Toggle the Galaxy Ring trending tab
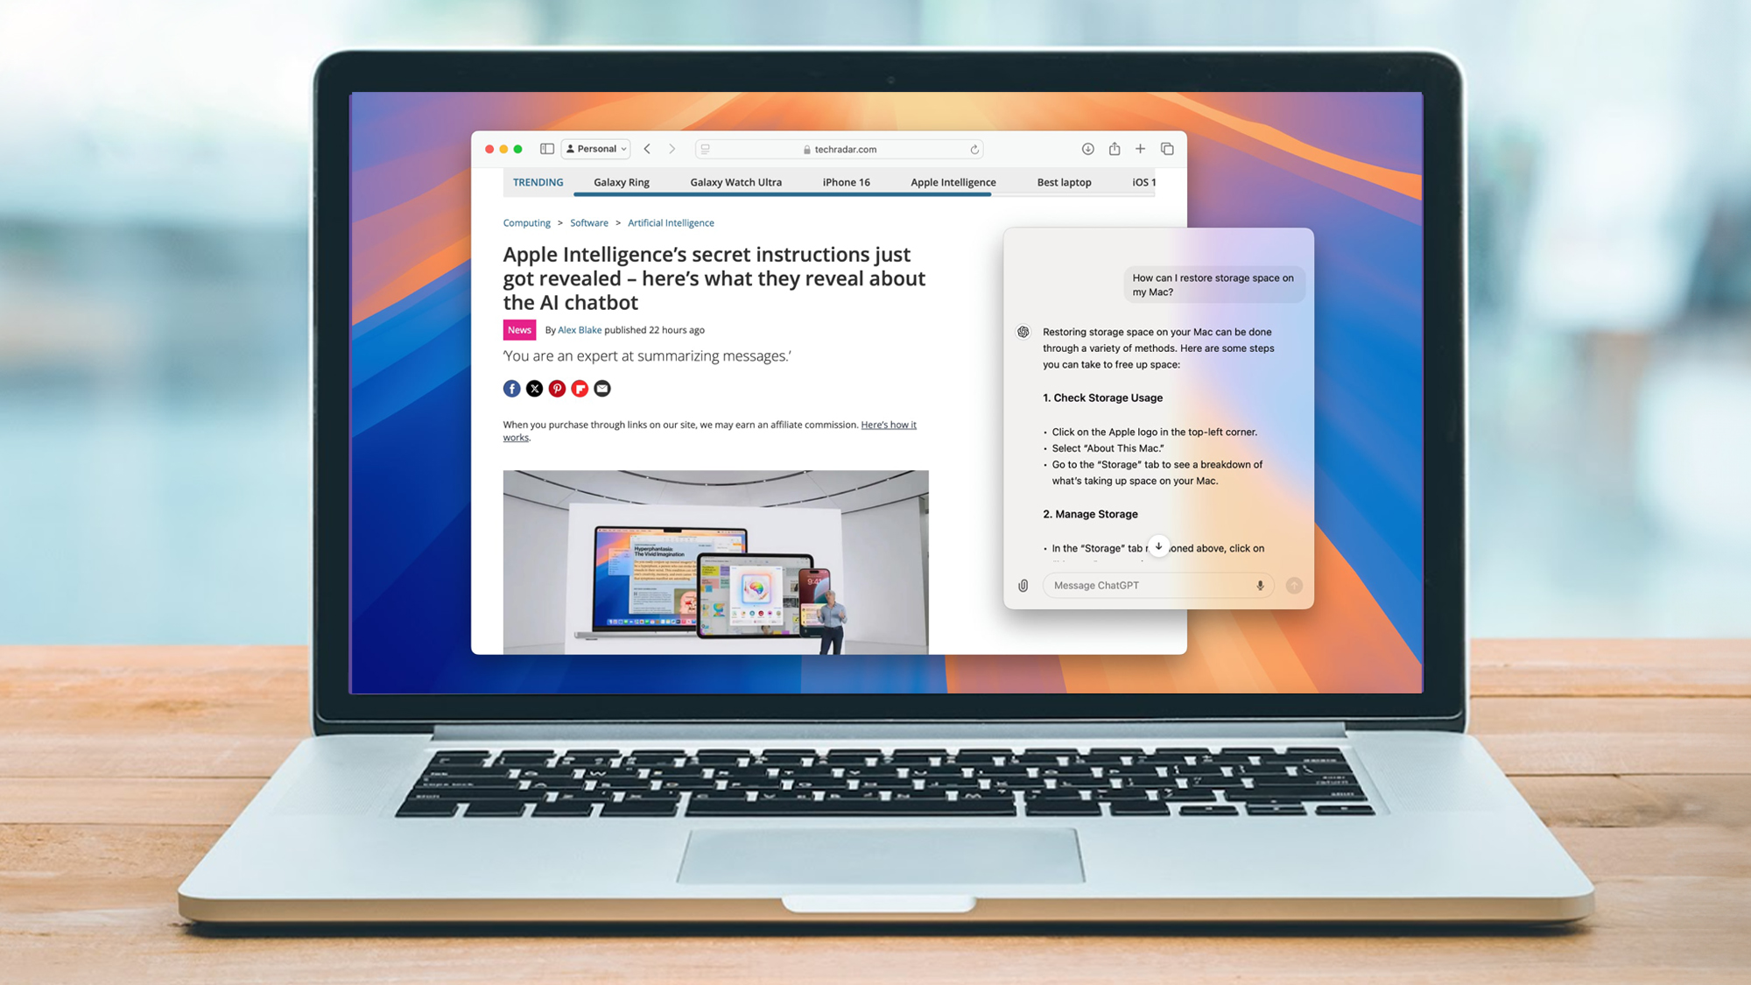 [x=621, y=181]
